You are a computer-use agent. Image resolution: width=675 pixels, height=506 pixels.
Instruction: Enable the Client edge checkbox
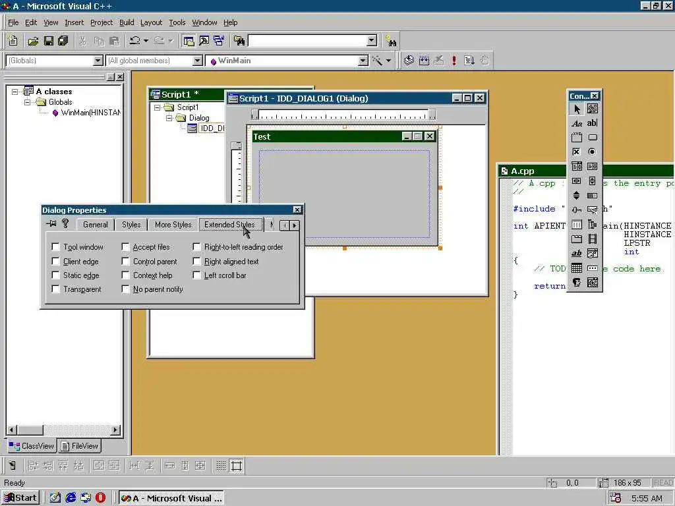55,262
